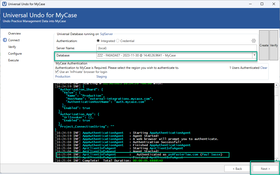Authenticate to the Production region
This screenshot has width=280, height=175.
click(x=63, y=77)
